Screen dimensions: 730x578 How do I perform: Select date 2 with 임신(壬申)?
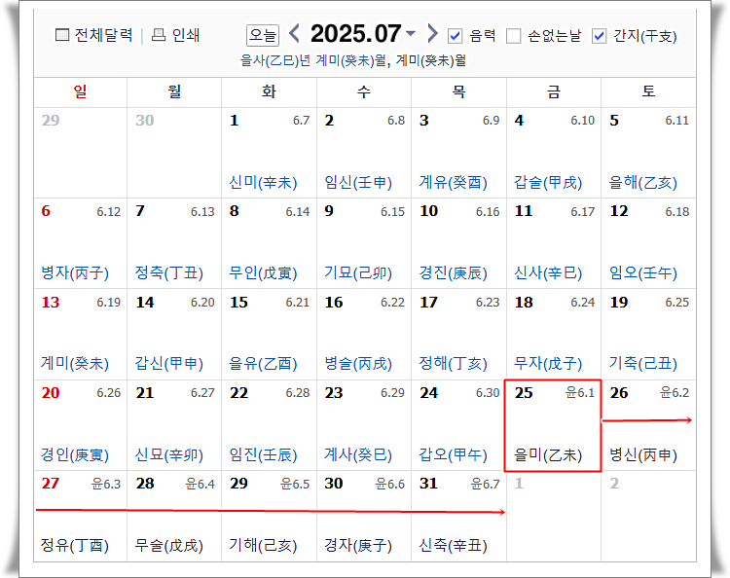click(364, 153)
